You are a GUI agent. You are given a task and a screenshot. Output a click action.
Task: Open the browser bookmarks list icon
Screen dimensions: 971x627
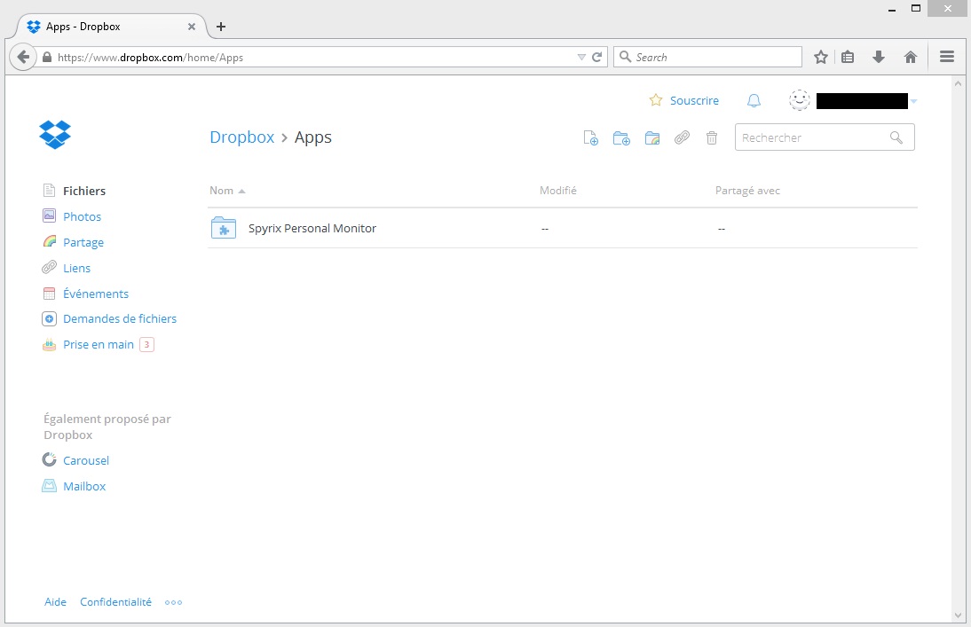click(848, 57)
